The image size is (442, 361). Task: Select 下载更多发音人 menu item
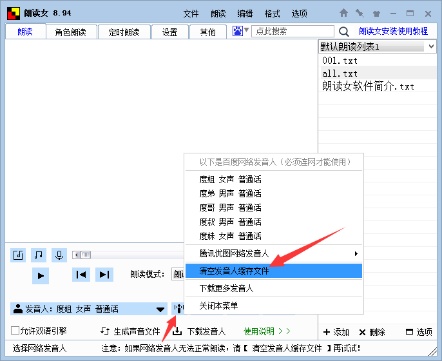pos(274,288)
